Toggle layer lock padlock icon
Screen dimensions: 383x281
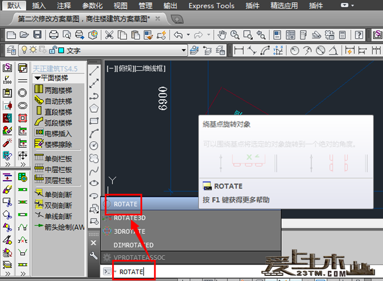(53, 50)
